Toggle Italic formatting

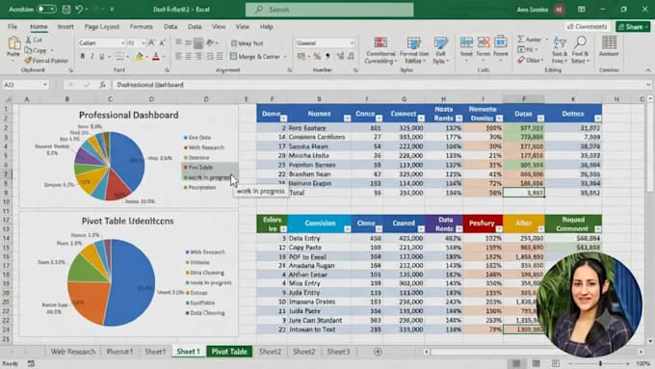92,57
